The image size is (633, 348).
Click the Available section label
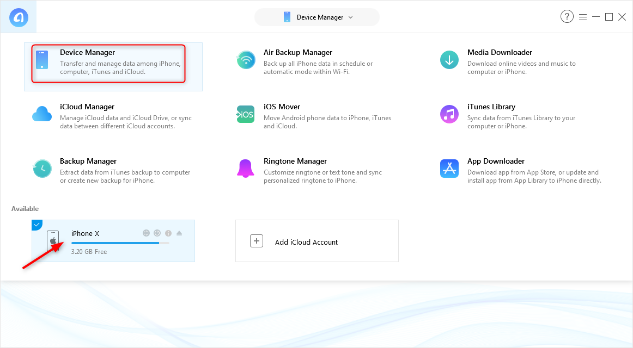pos(25,209)
